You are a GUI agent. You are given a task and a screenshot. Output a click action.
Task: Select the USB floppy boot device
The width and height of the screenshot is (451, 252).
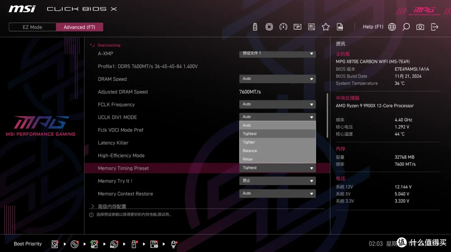pos(154,244)
